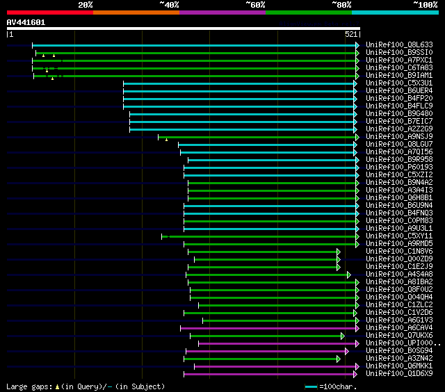Click the yellow gap marker under A9NSJ9
The width and height of the screenshot is (445, 392).
click(167, 140)
